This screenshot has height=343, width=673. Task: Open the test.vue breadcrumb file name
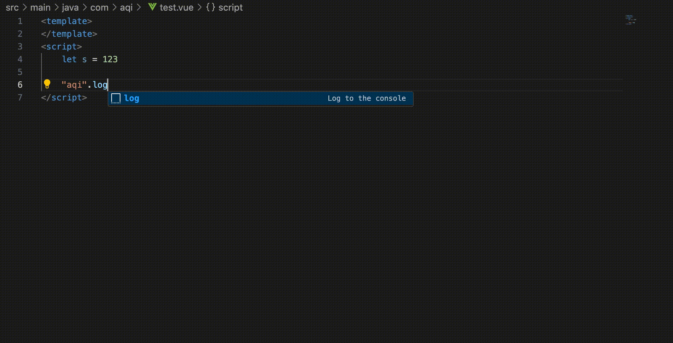pos(176,7)
